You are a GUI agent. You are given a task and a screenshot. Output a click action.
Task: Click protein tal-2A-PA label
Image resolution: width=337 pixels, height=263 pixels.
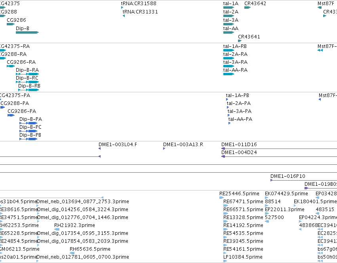pos(238,103)
